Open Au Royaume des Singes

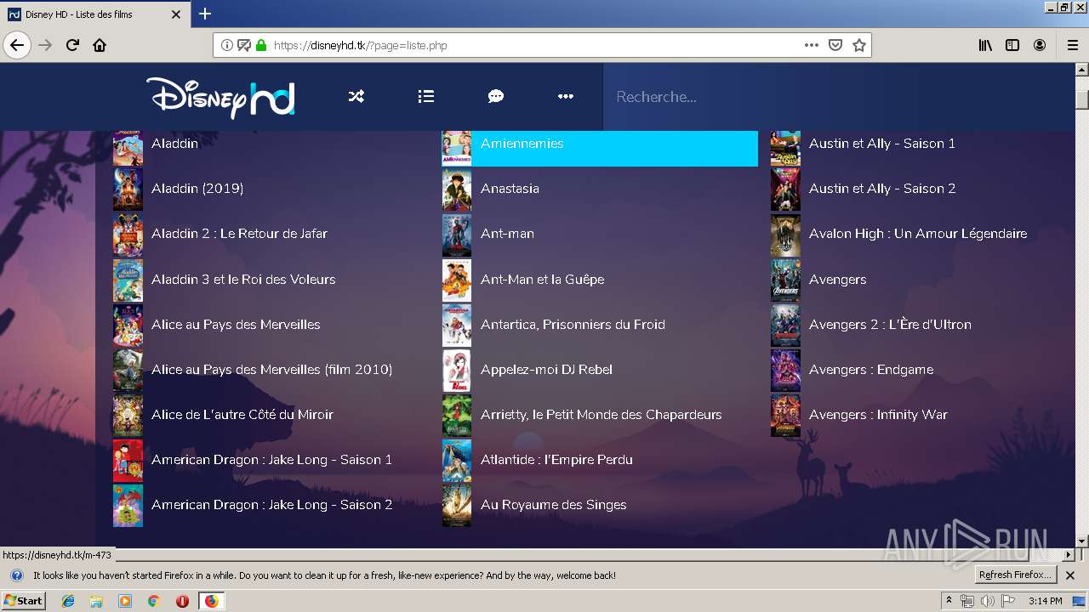pos(553,504)
